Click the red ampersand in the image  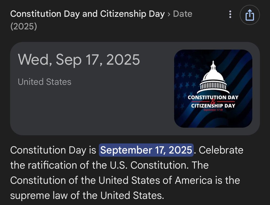213,101
